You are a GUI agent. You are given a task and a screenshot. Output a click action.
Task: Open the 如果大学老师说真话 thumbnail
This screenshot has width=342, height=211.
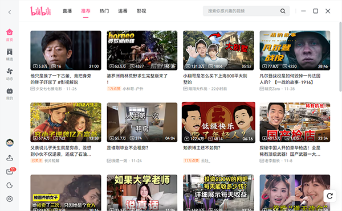(x=142, y=192)
